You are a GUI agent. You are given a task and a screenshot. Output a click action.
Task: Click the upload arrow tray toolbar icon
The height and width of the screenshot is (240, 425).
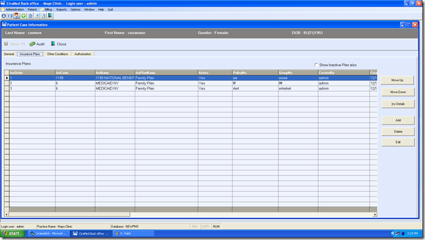pos(36,16)
